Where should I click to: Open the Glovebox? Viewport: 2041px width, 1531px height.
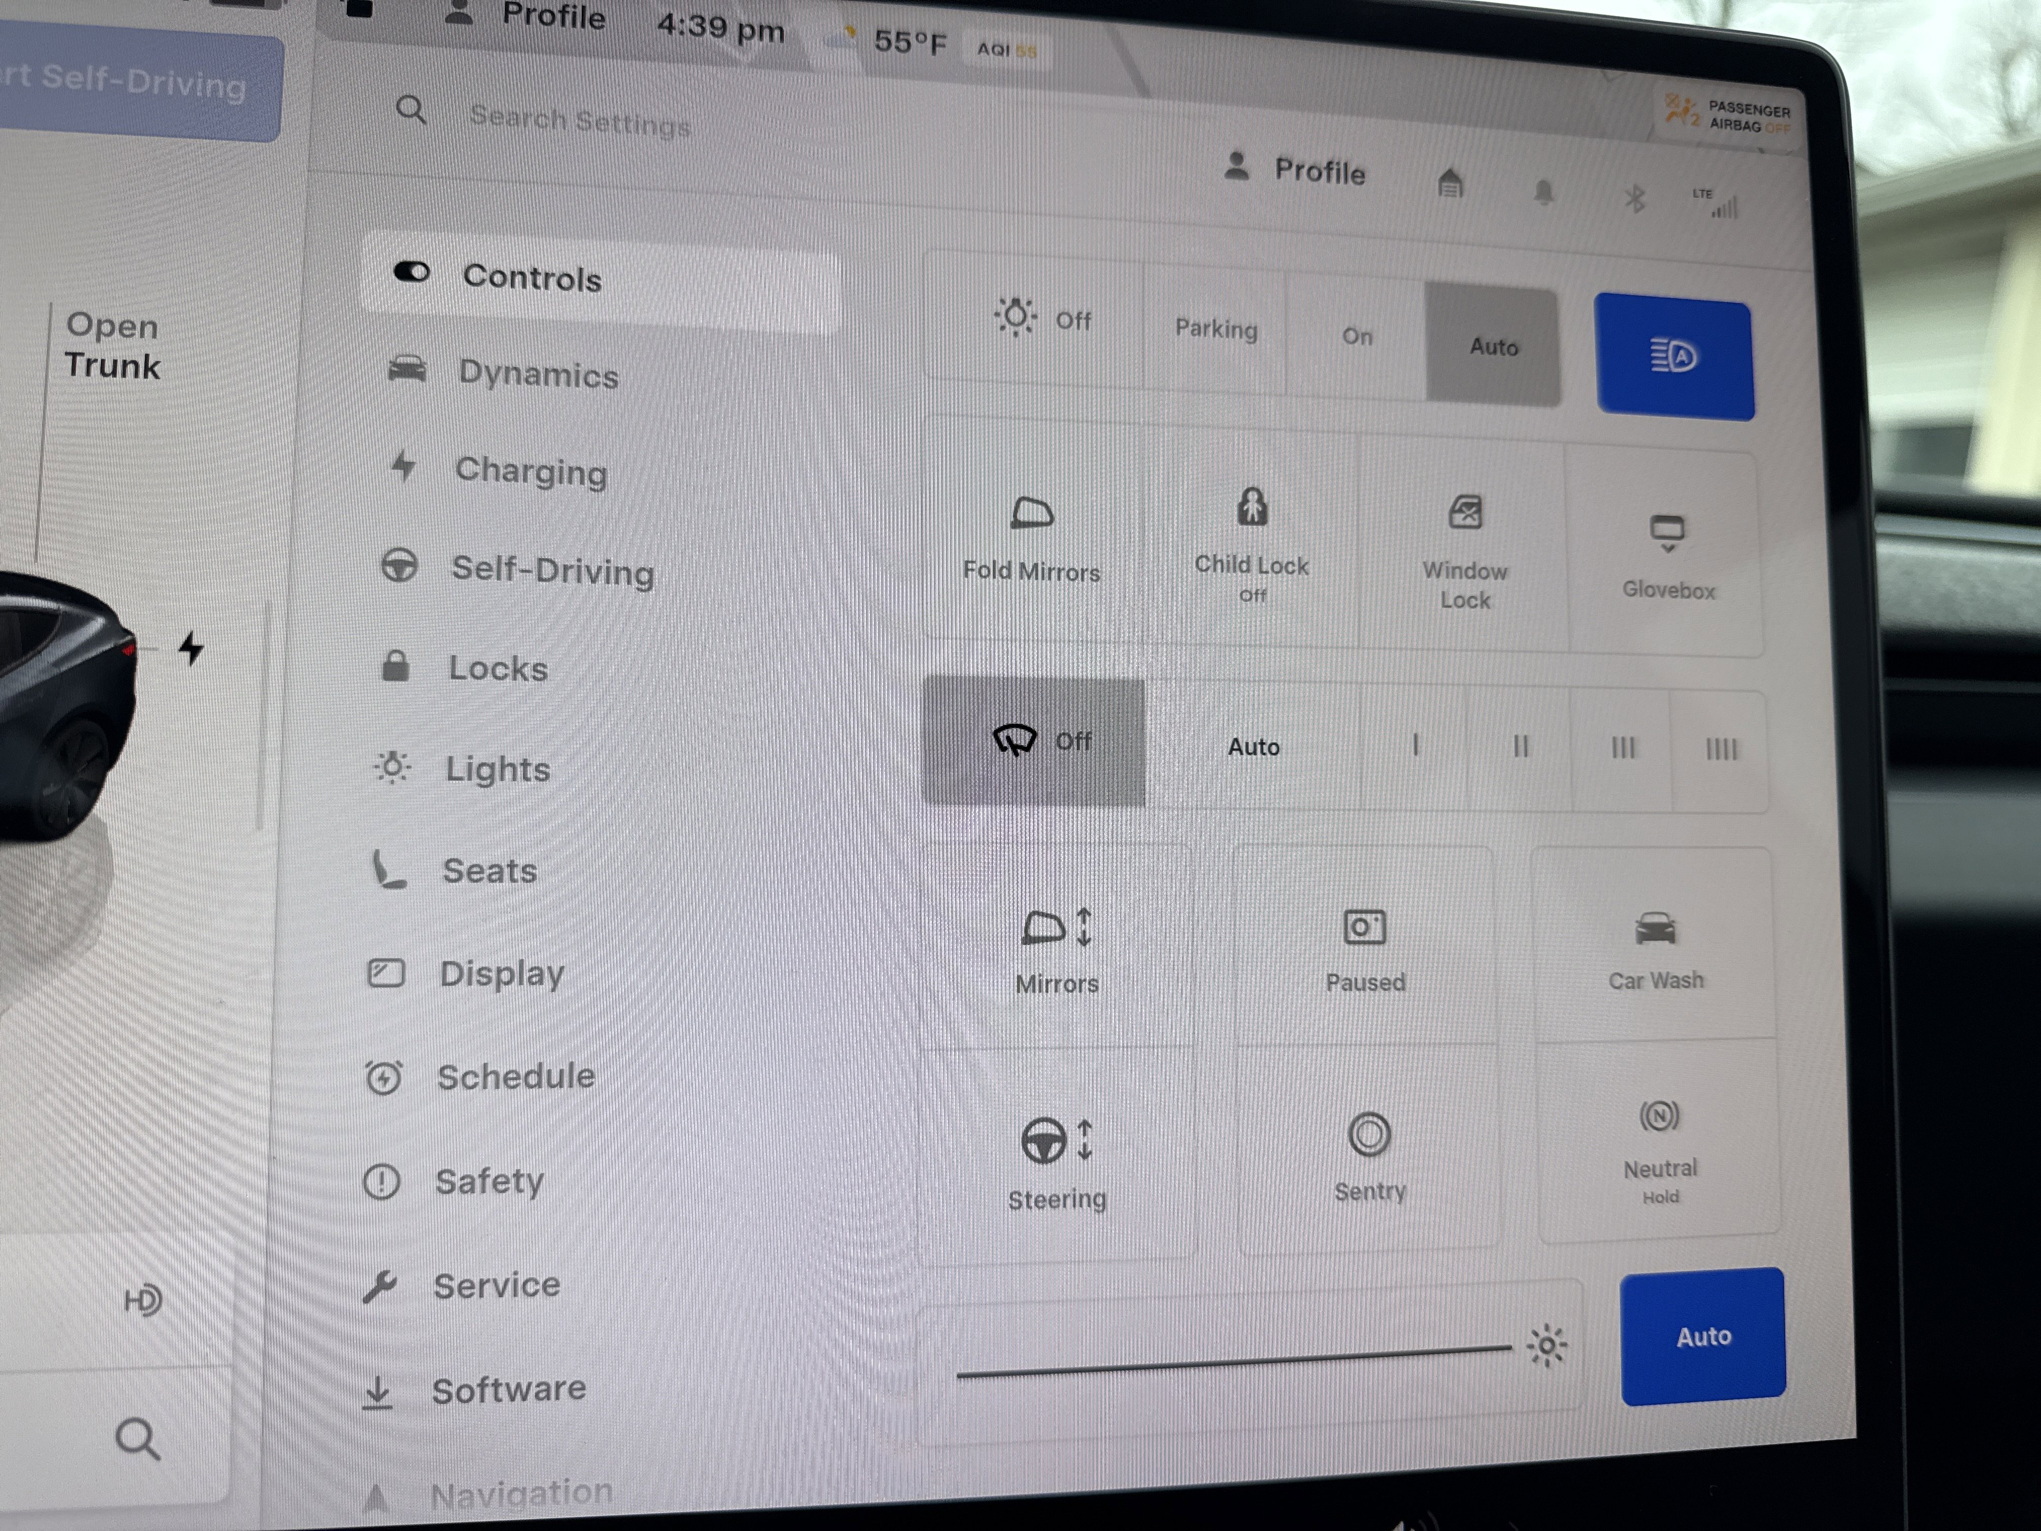coord(1666,554)
